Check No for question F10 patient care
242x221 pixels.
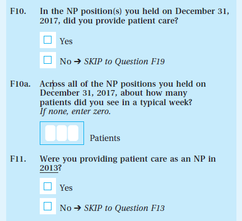(48, 60)
